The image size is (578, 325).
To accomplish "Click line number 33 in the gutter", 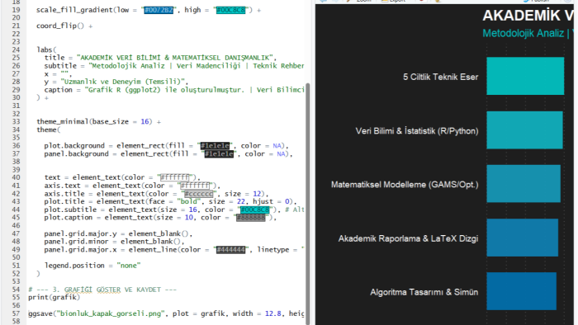I will click(x=16, y=121).
